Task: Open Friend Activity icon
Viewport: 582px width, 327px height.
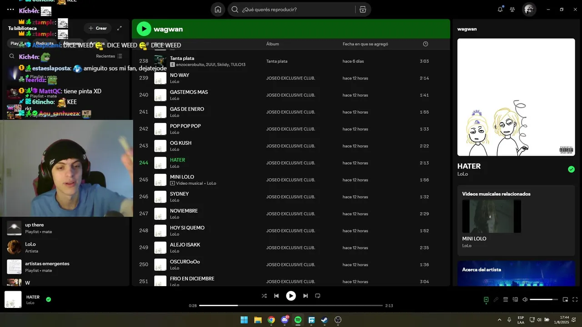Action: click(512, 9)
